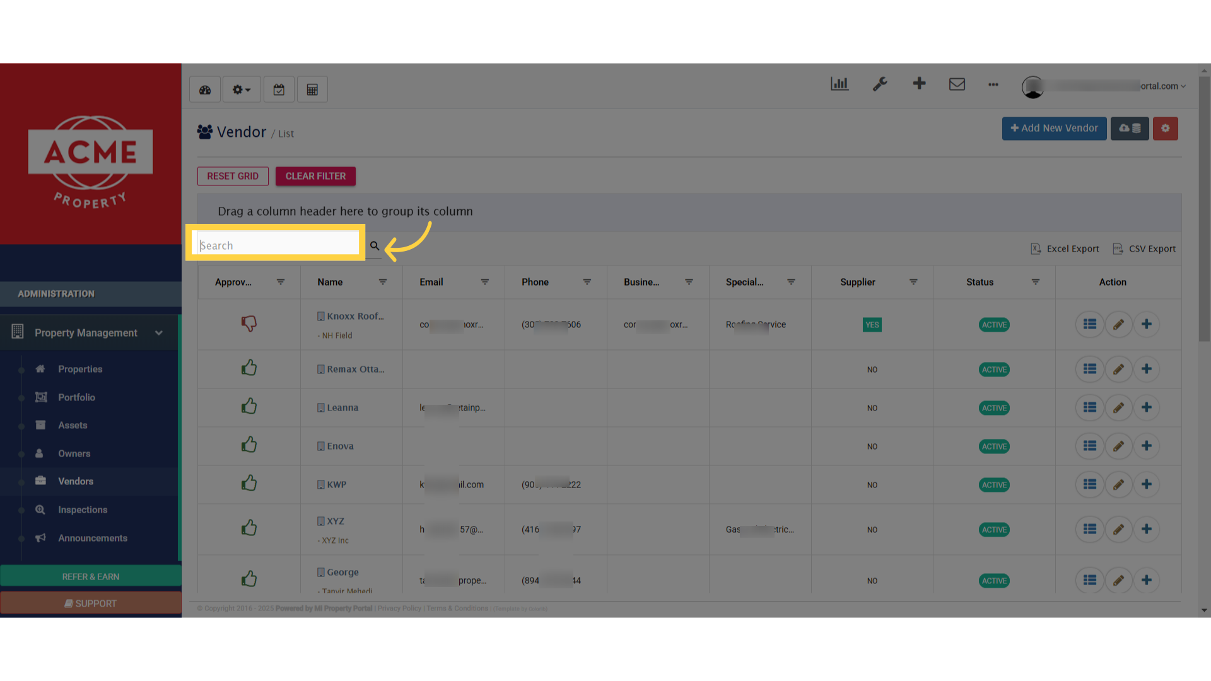1211x681 pixels.
Task: Click the wrench maintenance icon
Action: [x=880, y=84]
